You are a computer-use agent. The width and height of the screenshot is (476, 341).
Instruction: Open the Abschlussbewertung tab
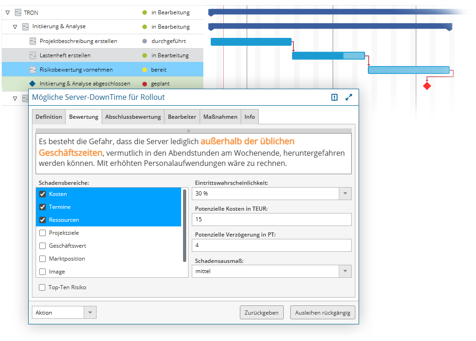133,117
